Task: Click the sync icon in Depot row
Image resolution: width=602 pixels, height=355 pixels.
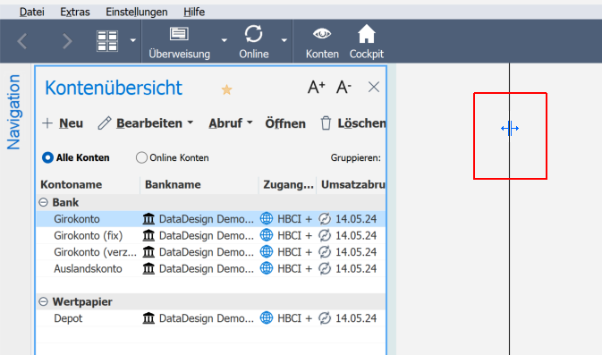Action: pyautogui.click(x=325, y=318)
